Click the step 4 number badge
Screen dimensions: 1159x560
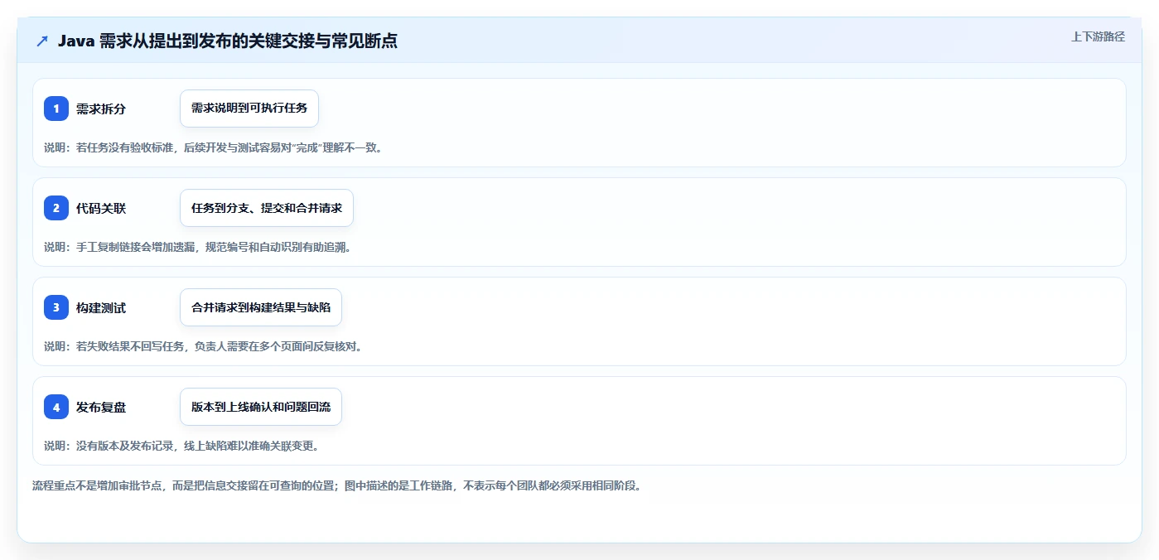[56, 407]
